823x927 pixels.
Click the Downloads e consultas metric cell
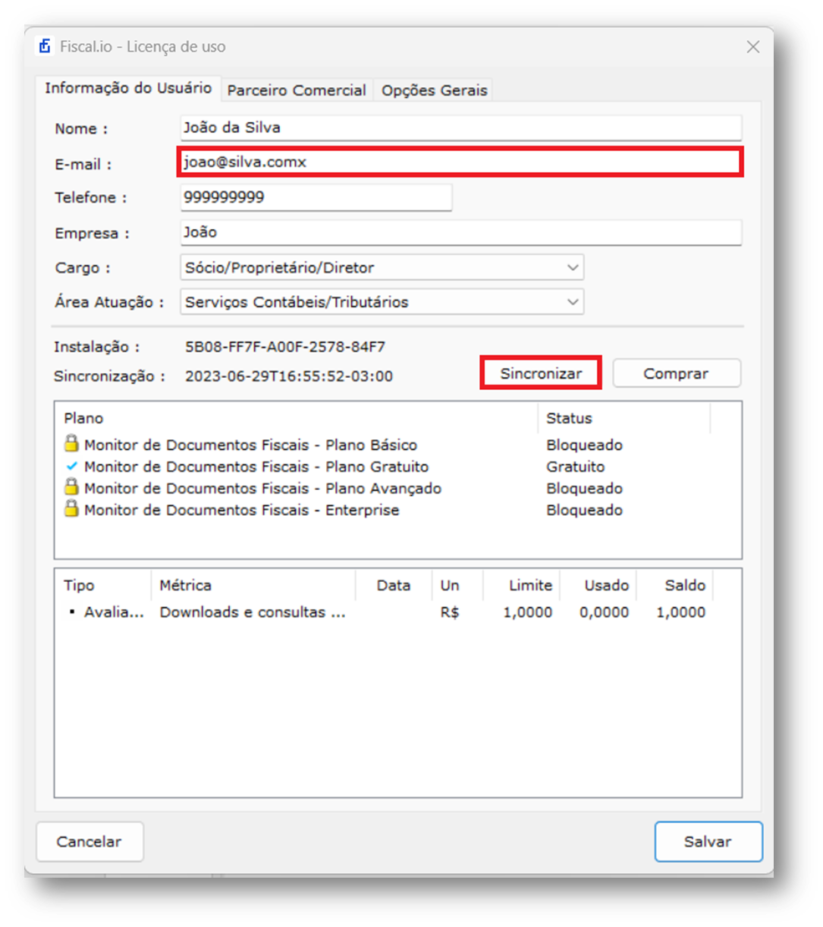[253, 612]
